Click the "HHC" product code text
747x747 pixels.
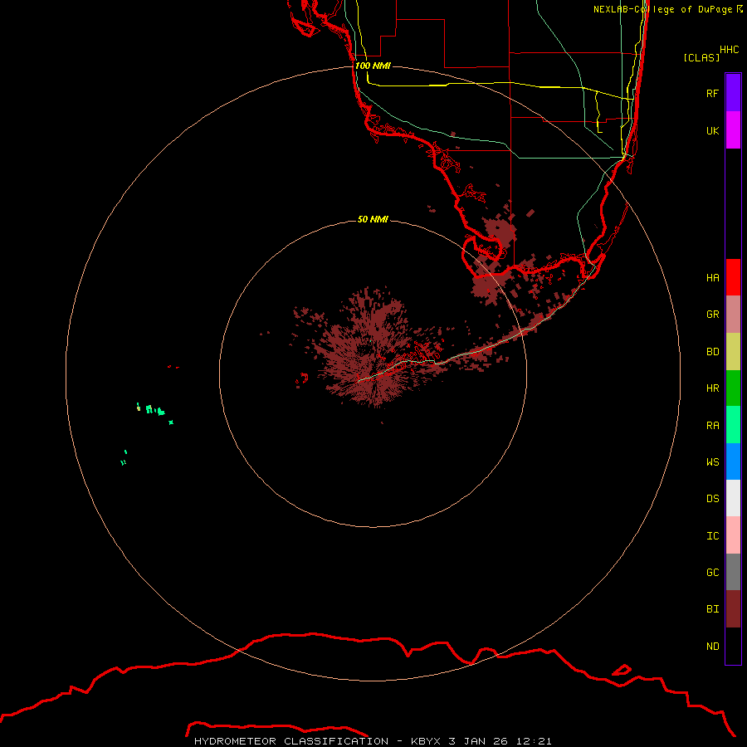[x=729, y=50]
